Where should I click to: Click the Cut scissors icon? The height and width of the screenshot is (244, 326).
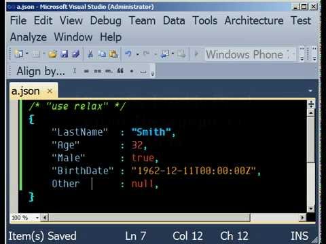90,54
